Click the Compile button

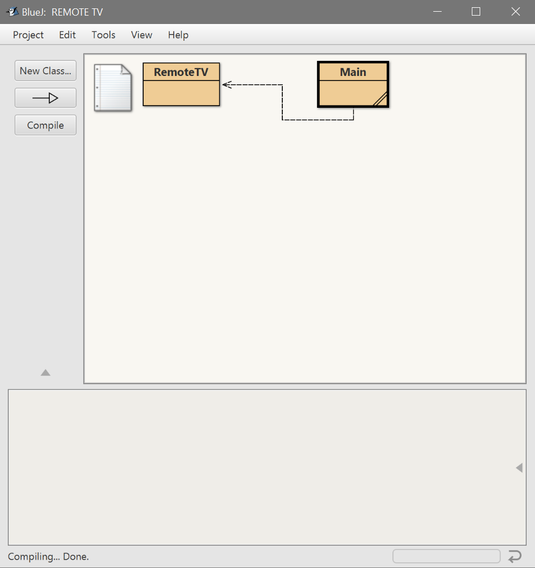point(45,125)
